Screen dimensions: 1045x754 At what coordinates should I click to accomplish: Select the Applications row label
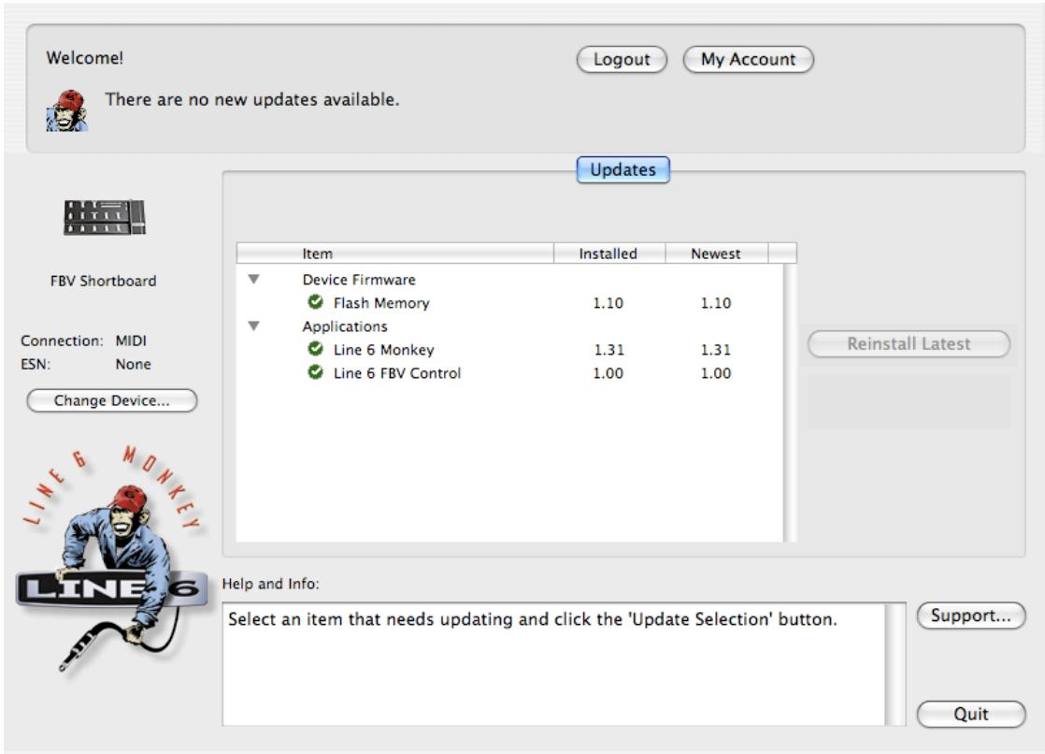[x=345, y=326]
